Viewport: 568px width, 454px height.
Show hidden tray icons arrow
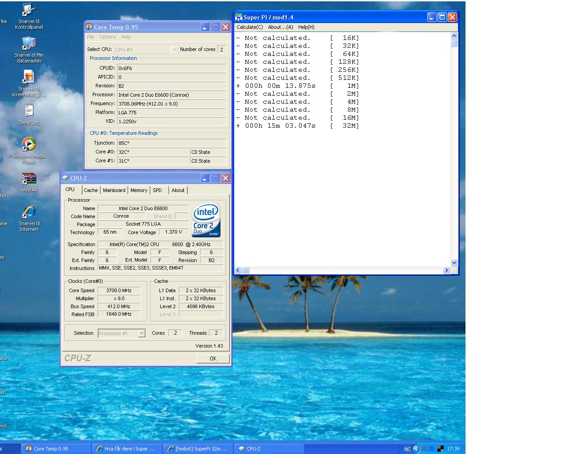click(416, 449)
